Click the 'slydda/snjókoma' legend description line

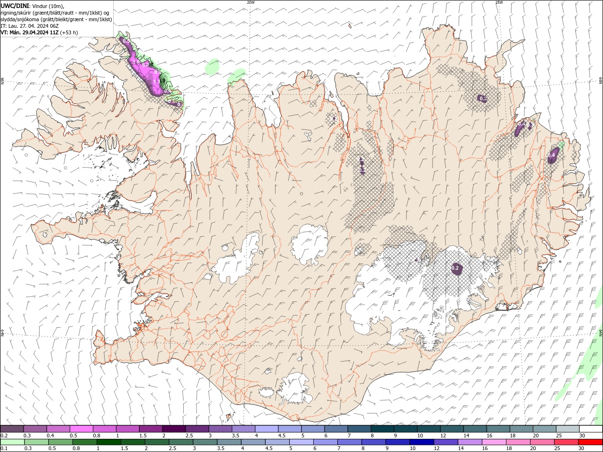(56, 19)
